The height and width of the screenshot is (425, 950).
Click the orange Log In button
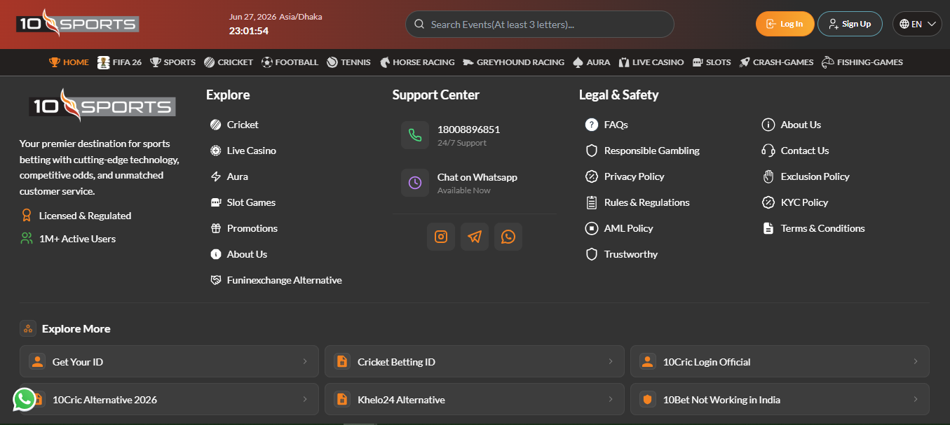(x=785, y=24)
